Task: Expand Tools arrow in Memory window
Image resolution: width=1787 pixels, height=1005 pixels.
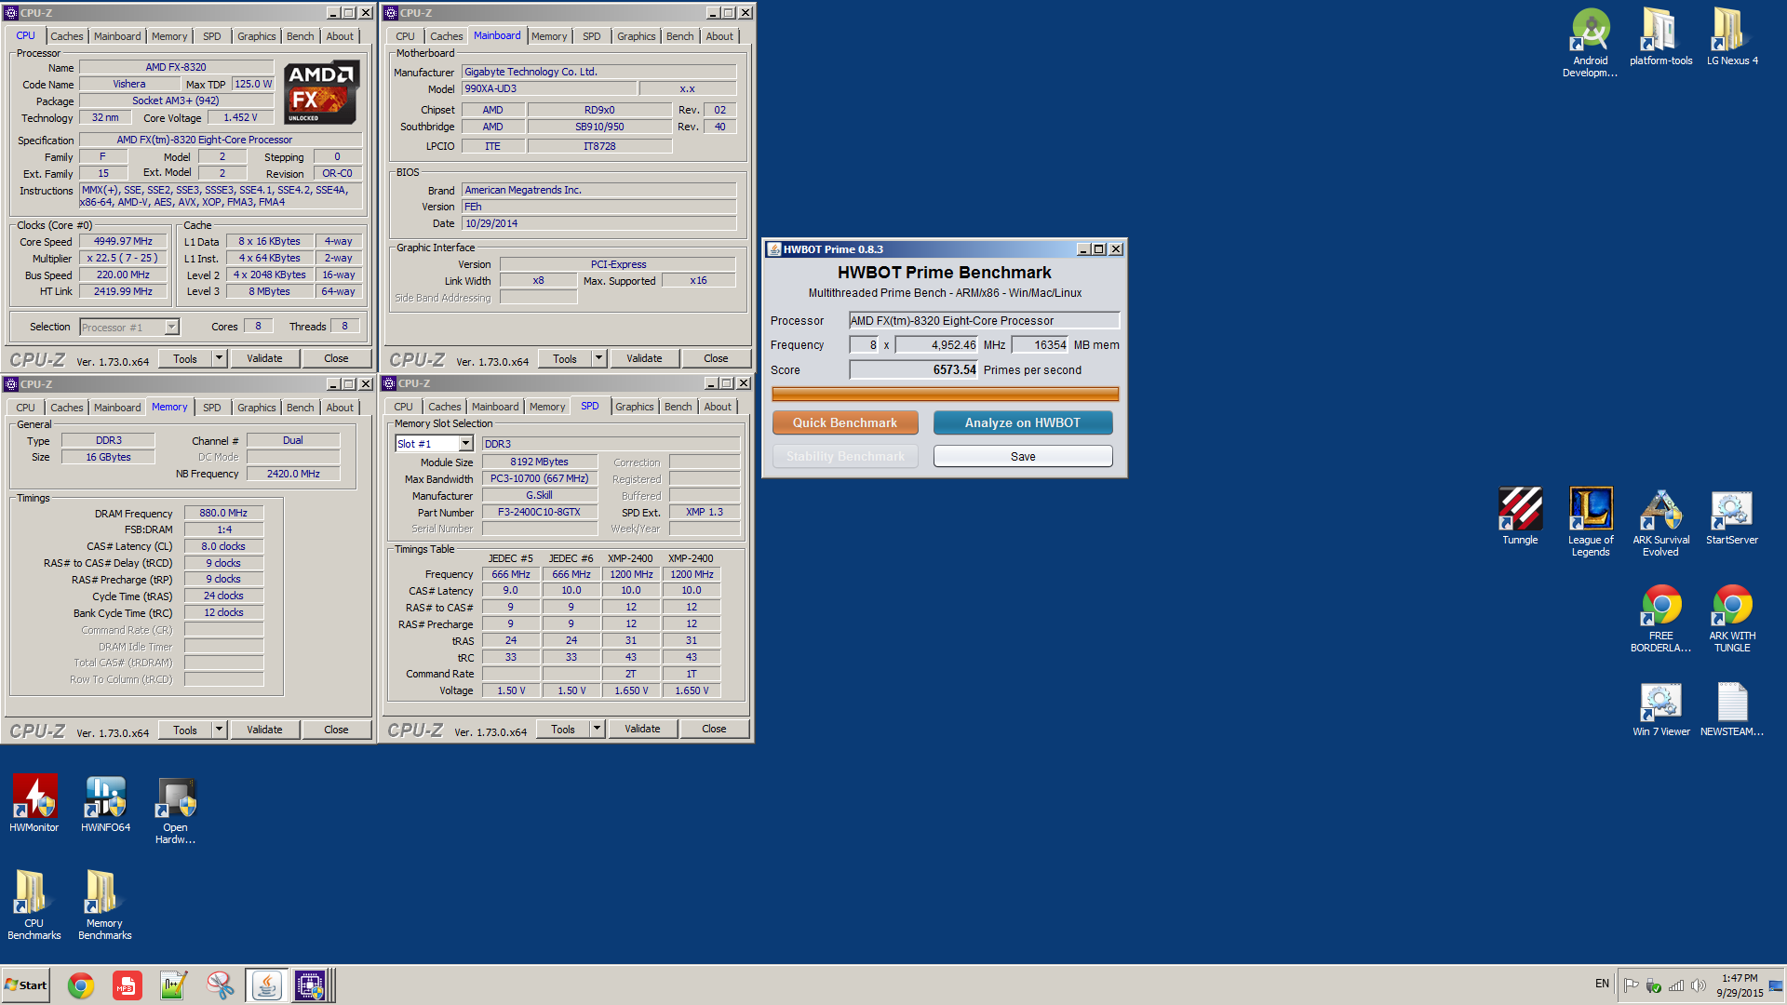Action: tap(219, 730)
